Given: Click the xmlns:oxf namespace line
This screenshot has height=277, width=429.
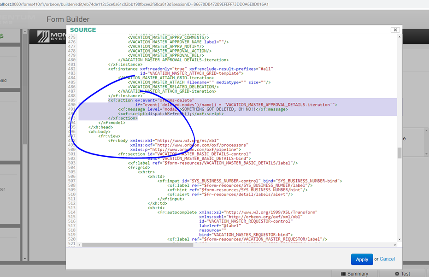Looking at the screenshot, I should 189,145.
